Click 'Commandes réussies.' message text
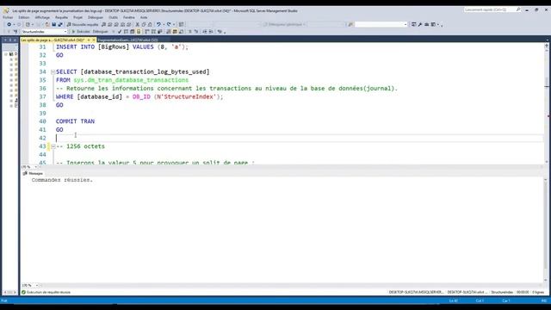 (x=62, y=180)
